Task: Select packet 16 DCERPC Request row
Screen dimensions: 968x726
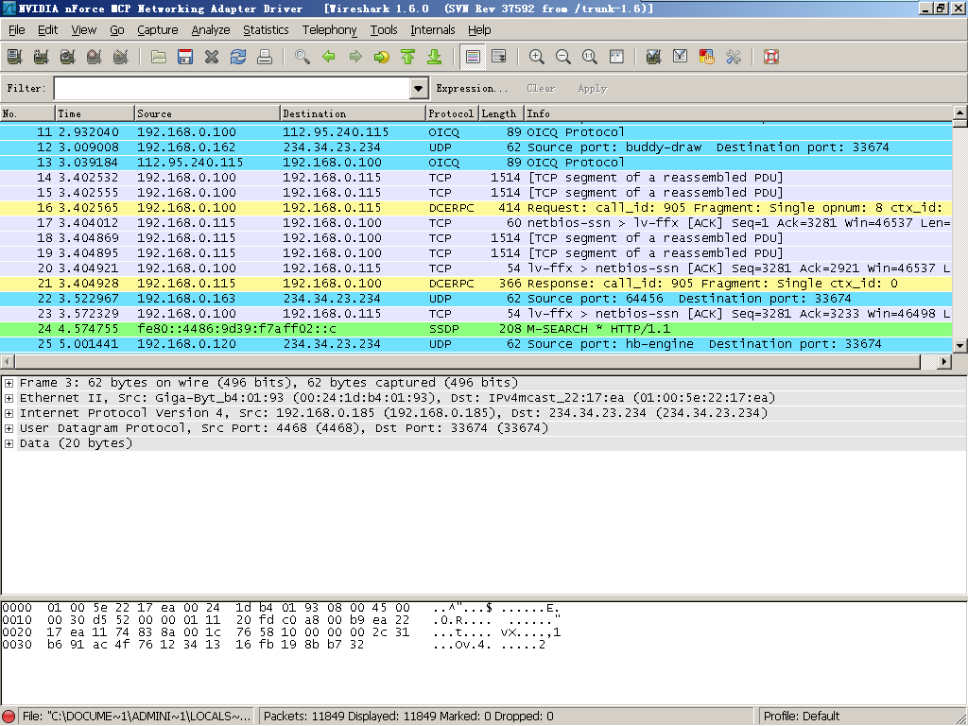Action: point(476,208)
